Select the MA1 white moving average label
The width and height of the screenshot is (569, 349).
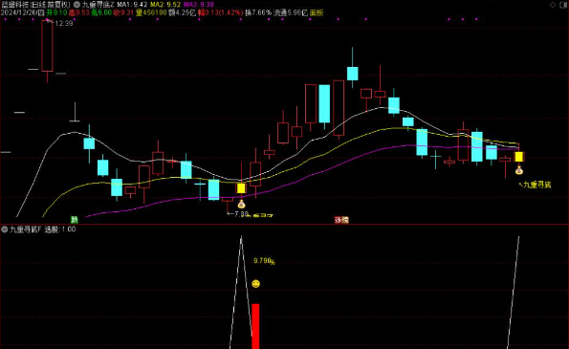(x=132, y=5)
